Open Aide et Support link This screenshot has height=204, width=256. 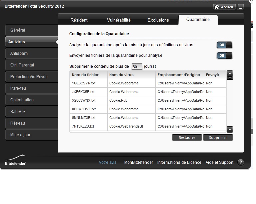pyautogui.click(x=219, y=162)
